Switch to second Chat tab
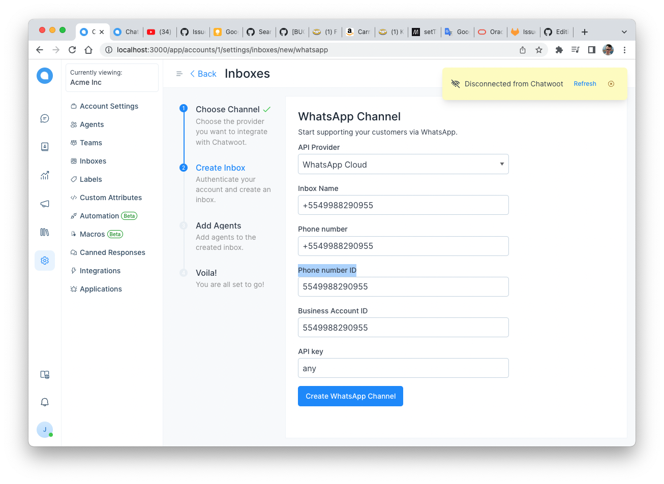664x484 pixels. coord(126,32)
